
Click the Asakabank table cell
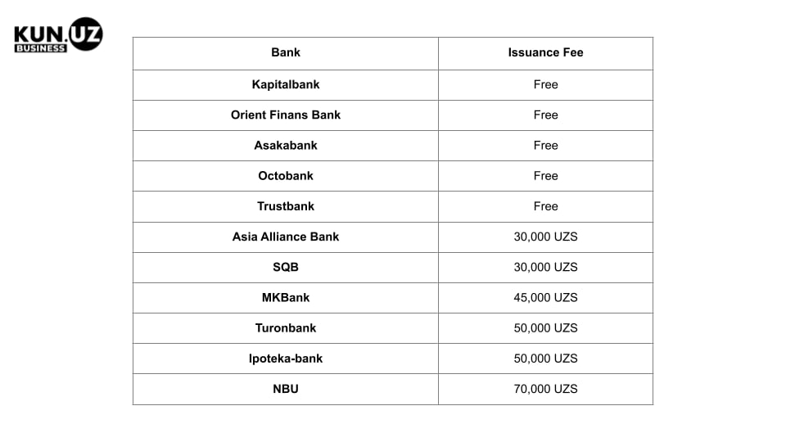[286, 145]
